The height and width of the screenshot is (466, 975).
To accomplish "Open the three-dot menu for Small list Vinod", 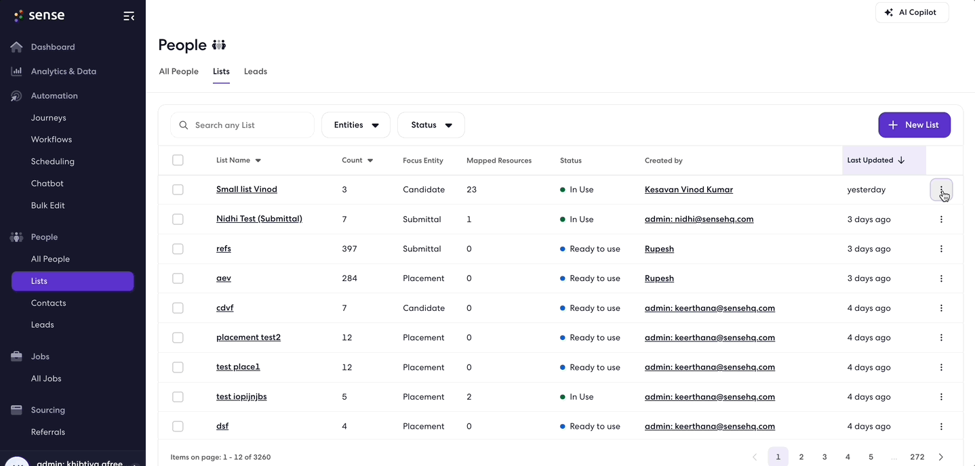I will (941, 190).
